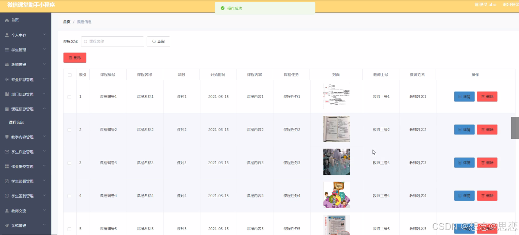The width and height of the screenshot is (519, 235).
Task: Open 详情 for row 课程编号1
Action: click(464, 97)
